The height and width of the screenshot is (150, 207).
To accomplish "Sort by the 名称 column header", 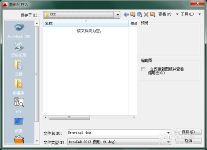I will pos(86,24).
